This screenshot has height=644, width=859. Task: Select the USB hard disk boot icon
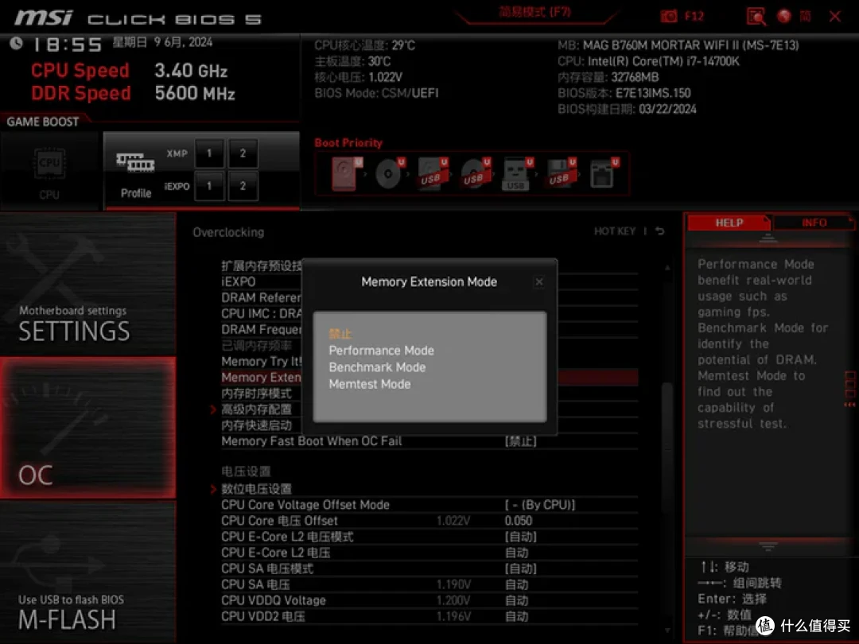pyautogui.click(x=433, y=173)
